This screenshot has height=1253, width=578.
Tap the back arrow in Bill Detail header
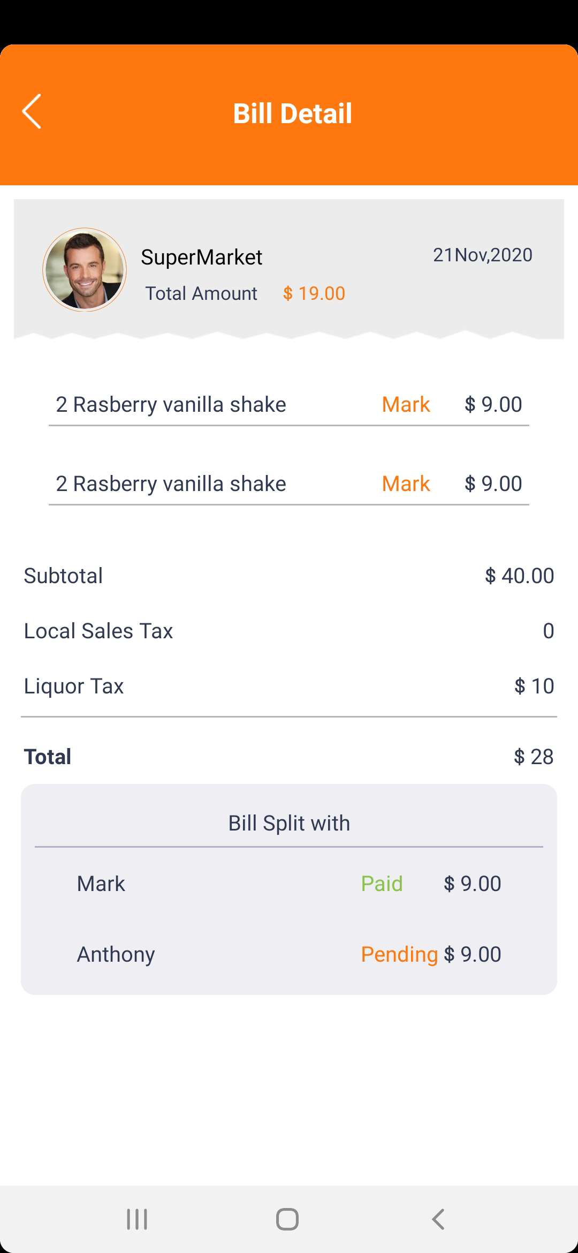[x=32, y=111]
